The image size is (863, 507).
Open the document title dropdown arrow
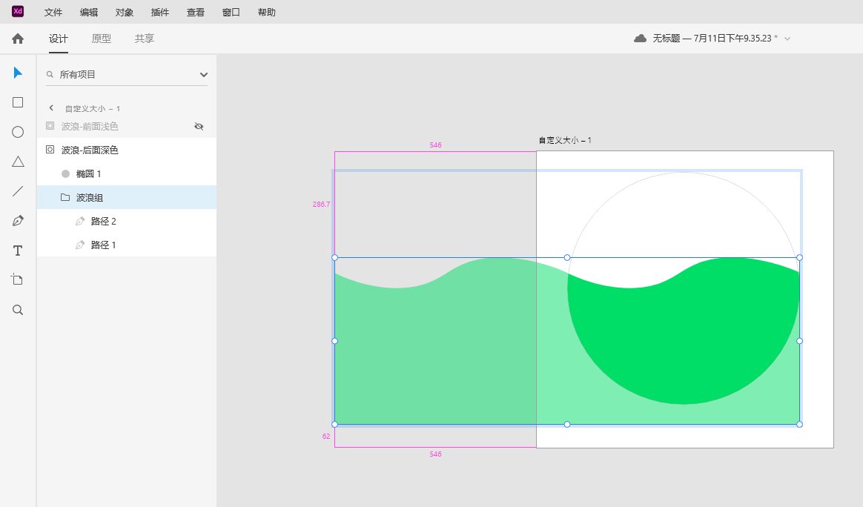(x=787, y=39)
